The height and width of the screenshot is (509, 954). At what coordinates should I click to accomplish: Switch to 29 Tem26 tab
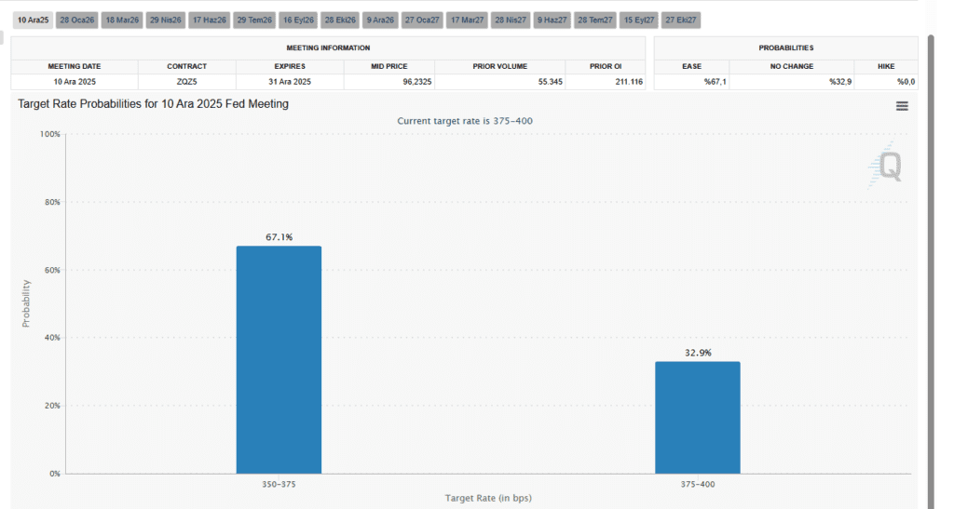point(253,20)
